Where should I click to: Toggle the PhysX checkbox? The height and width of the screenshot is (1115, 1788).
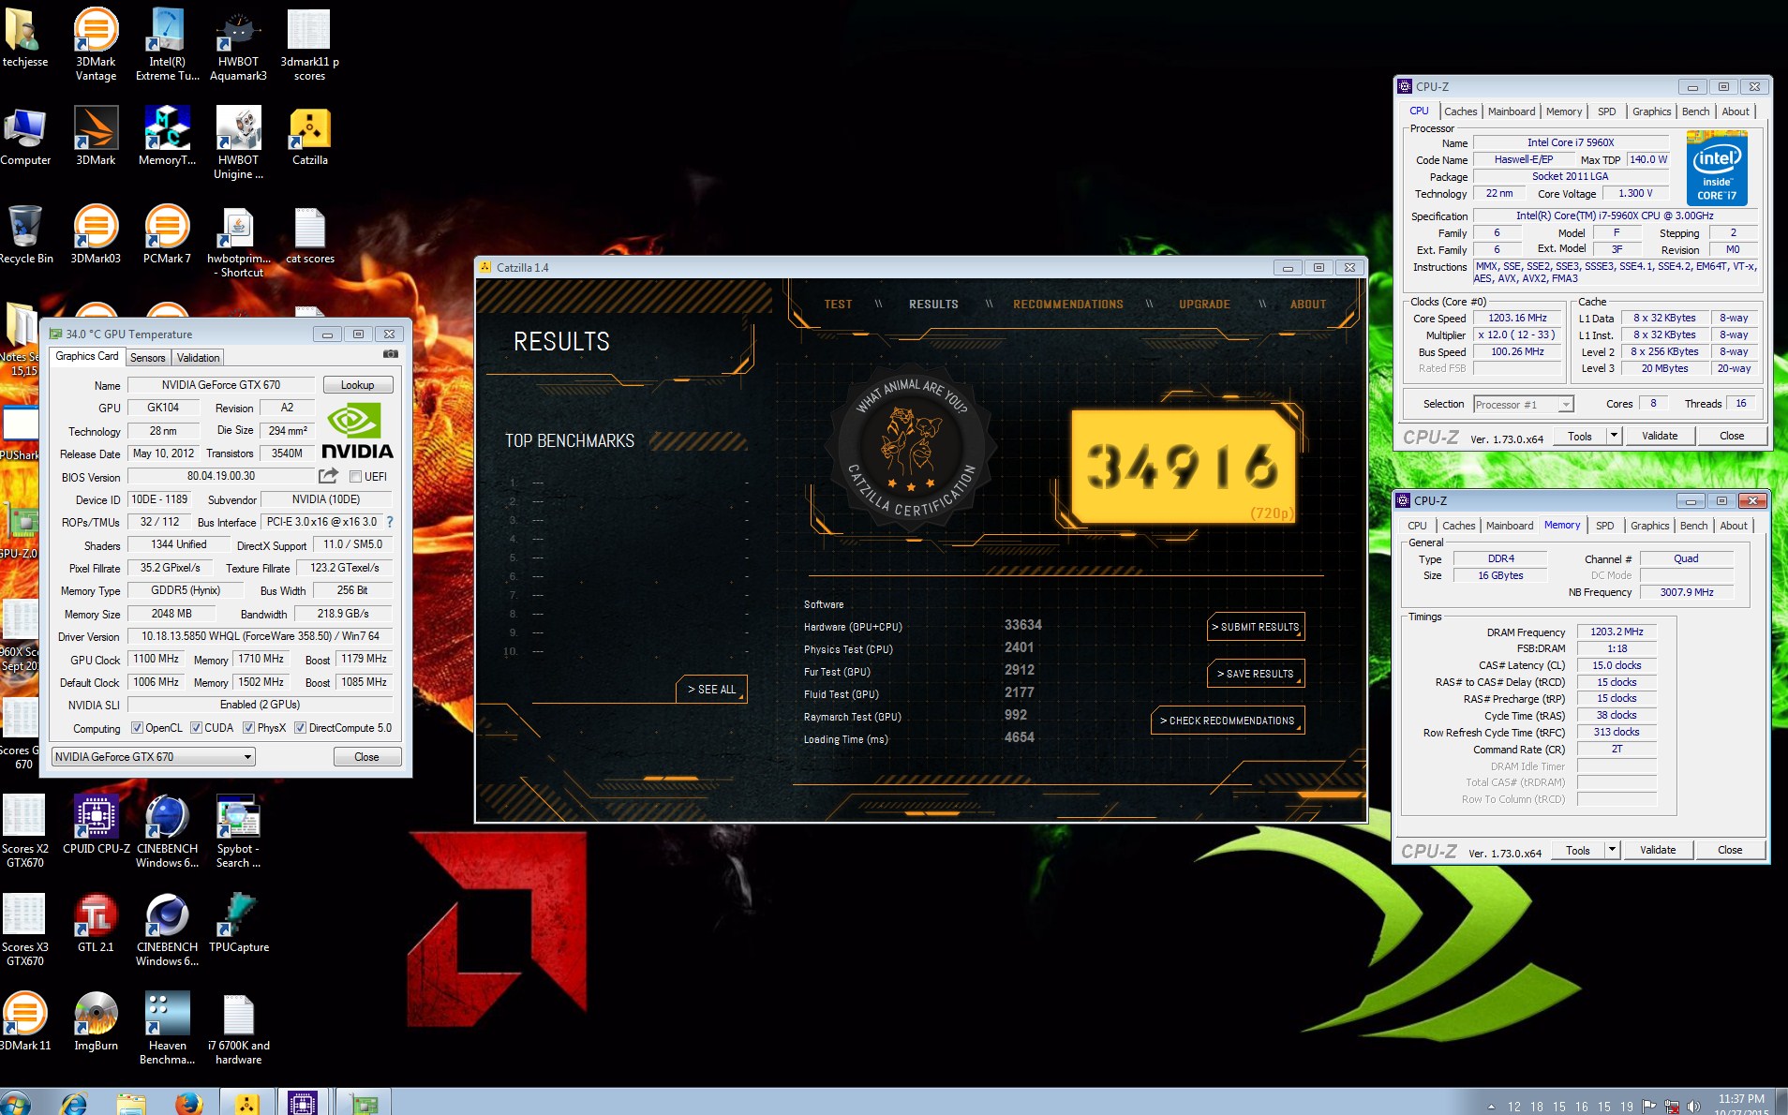coord(248,728)
